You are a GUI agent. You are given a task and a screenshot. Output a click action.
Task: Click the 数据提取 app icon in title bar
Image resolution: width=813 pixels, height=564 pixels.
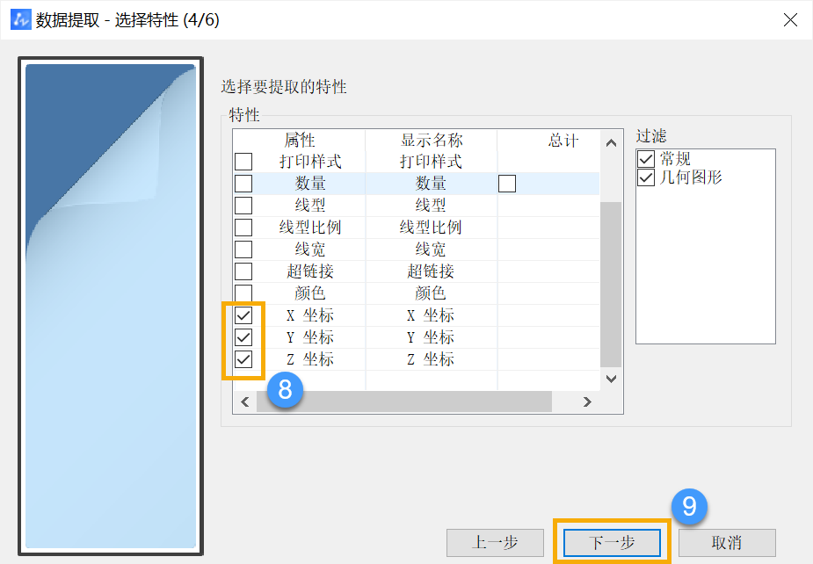click(21, 19)
